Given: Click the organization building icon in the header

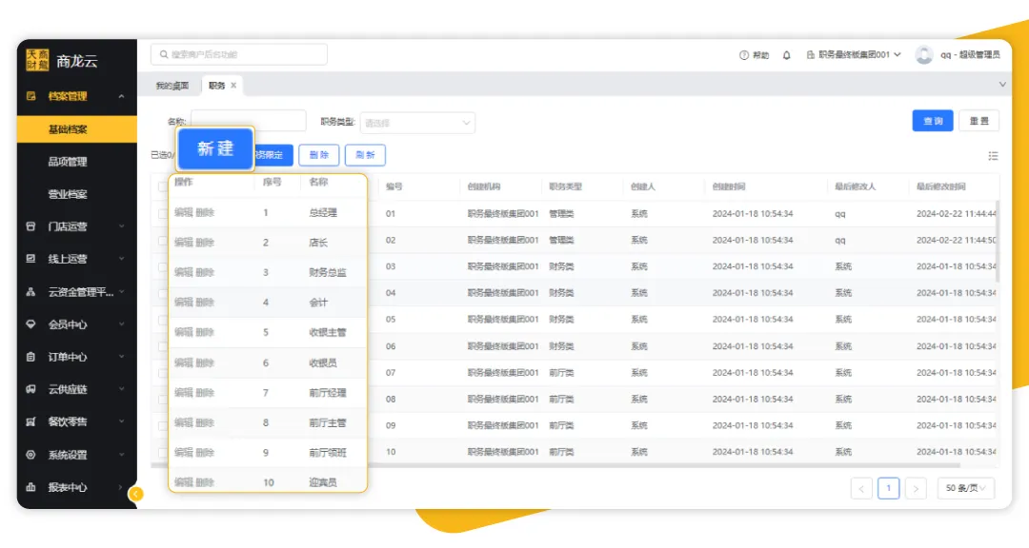Looking at the screenshot, I should pos(811,55).
